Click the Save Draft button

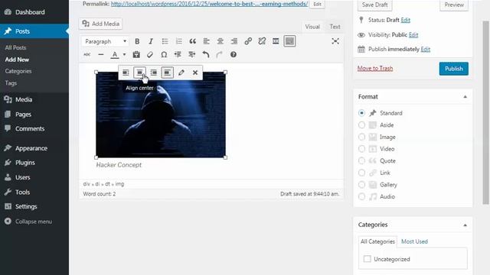tap(374, 5)
